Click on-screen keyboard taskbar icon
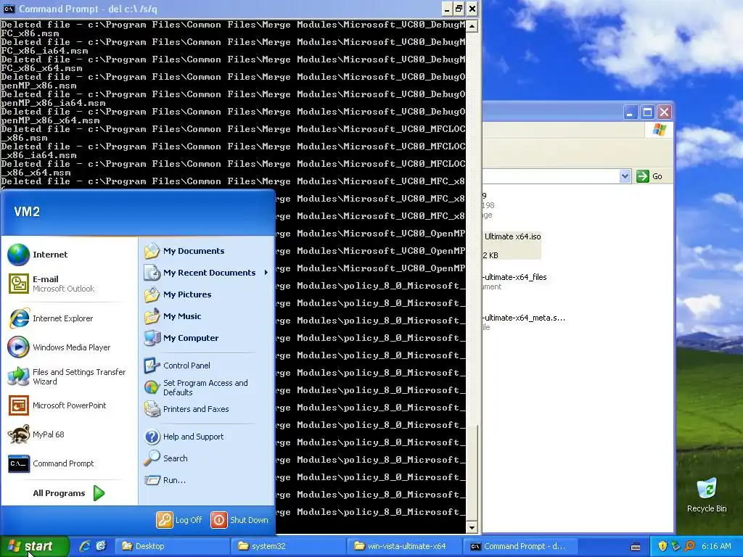Image resolution: width=743 pixels, height=557 pixels. tap(636, 547)
